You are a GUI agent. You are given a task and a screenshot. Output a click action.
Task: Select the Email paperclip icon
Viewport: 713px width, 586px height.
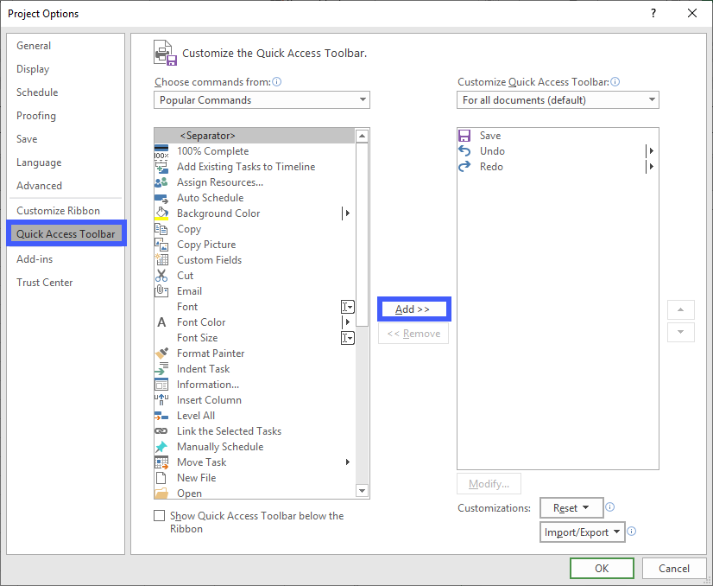pos(161,291)
